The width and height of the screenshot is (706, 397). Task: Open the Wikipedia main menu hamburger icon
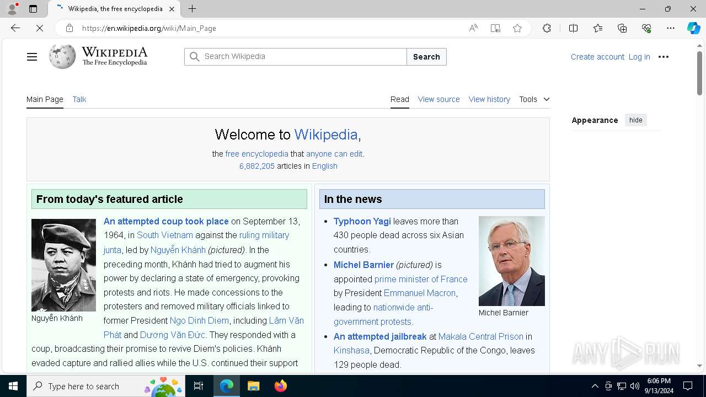pyautogui.click(x=32, y=57)
